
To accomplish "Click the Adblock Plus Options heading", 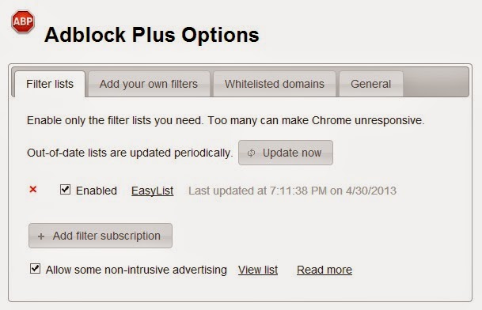I will point(152,35).
